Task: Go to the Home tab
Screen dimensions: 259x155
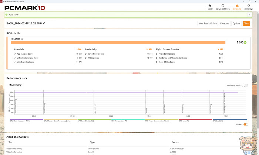Action: tap(210, 7)
